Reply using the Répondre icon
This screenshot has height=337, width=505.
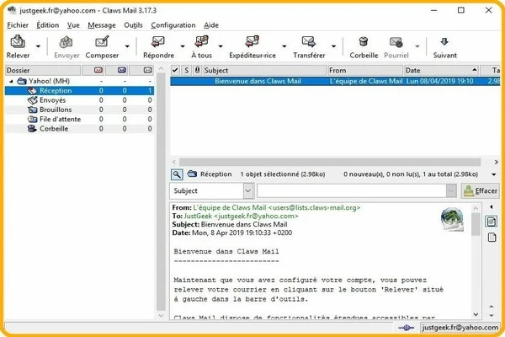(158, 42)
